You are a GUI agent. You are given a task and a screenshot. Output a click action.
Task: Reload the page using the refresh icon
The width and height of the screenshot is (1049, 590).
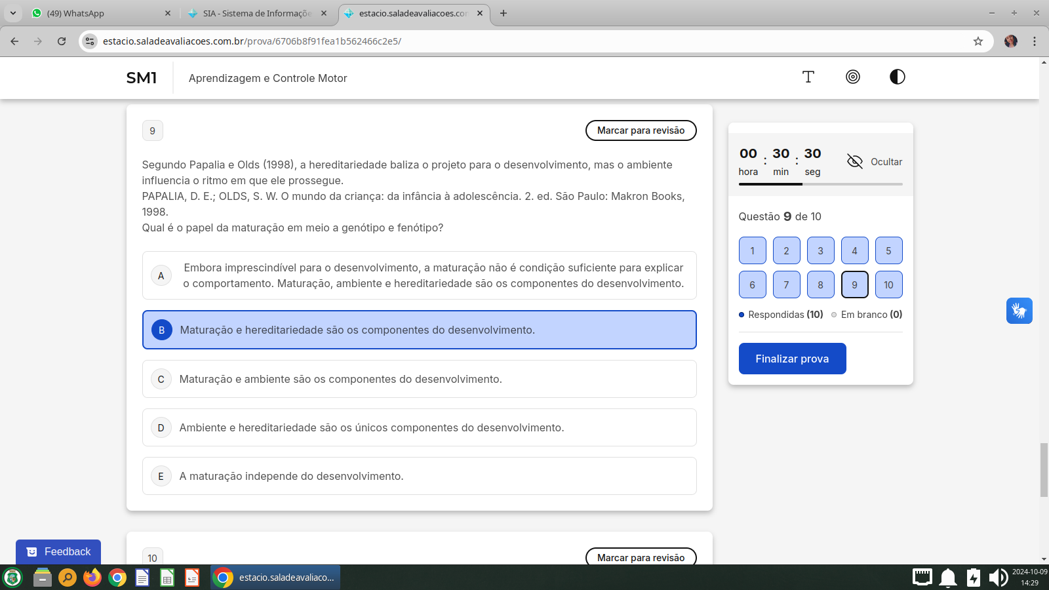tap(62, 41)
